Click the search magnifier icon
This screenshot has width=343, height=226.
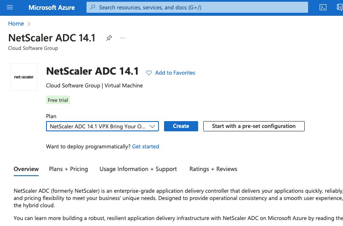(93, 7)
